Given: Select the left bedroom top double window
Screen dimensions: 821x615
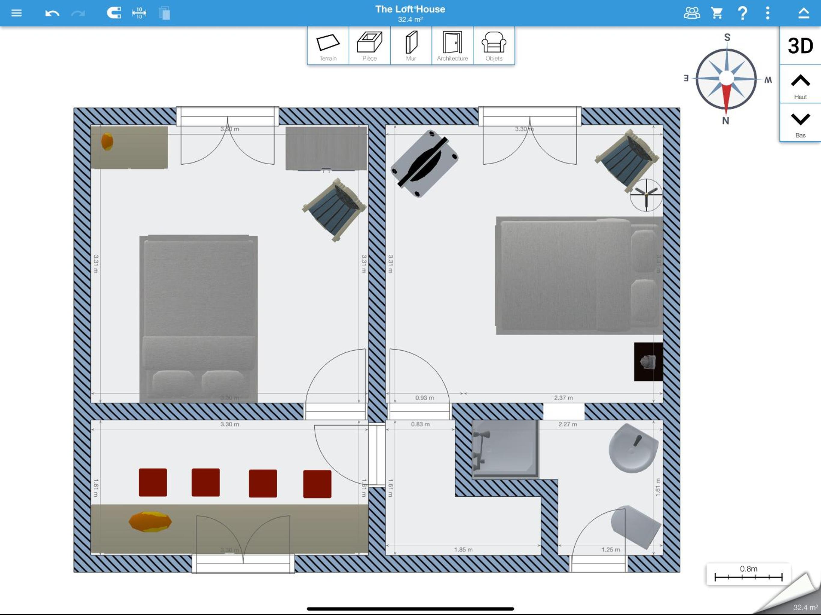Looking at the screenshot, I should pos(227,135).
